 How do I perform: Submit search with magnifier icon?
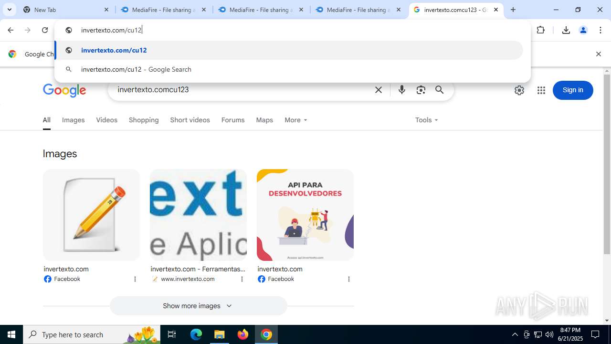tap(440, 90)
